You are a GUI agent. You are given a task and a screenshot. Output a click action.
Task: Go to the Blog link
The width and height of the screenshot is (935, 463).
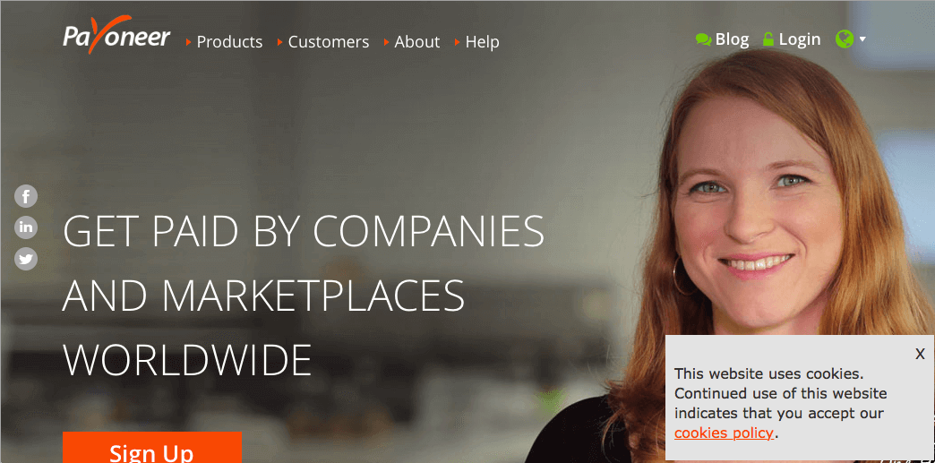732,39
